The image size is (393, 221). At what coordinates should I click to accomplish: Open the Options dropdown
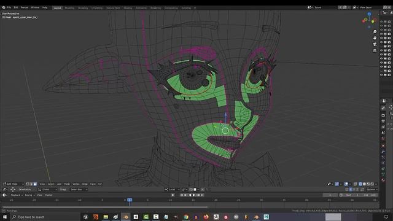tap(372, 190)
